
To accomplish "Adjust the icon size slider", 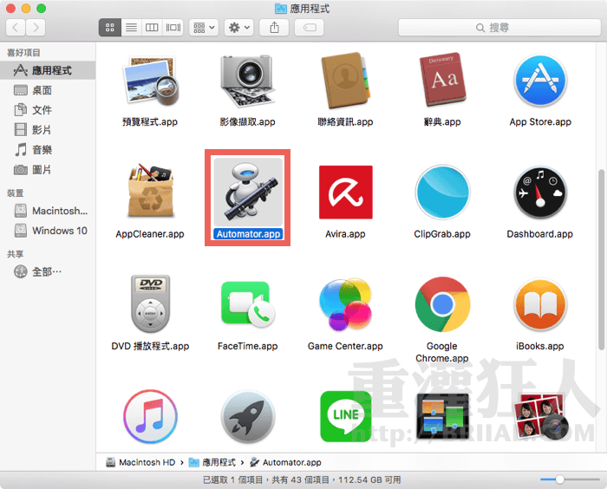I will (x=560, y=479).
